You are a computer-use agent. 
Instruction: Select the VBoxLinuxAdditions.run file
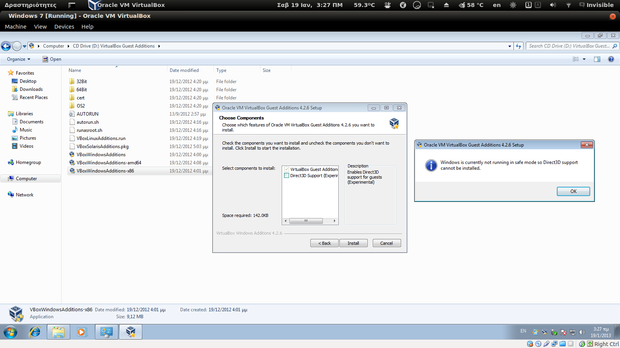click(x=101, y=138)
